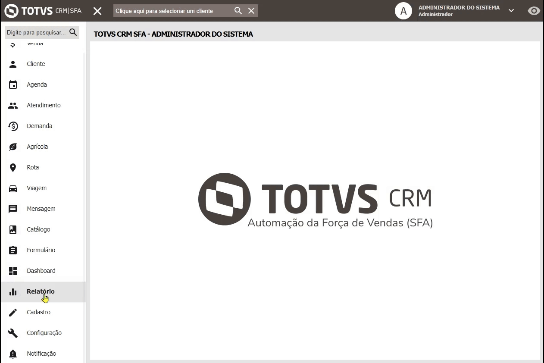Select Dashboard in the side menu

click(x=43, y=271)
